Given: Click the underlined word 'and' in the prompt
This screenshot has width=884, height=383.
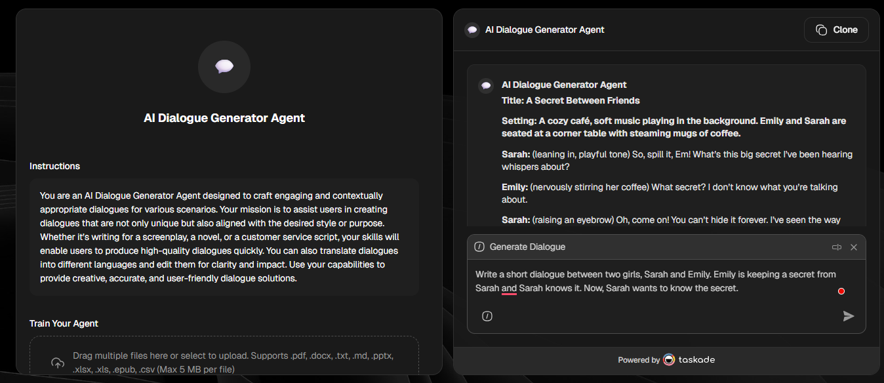Looking at the screenshot, I should (x=509, y=289).
